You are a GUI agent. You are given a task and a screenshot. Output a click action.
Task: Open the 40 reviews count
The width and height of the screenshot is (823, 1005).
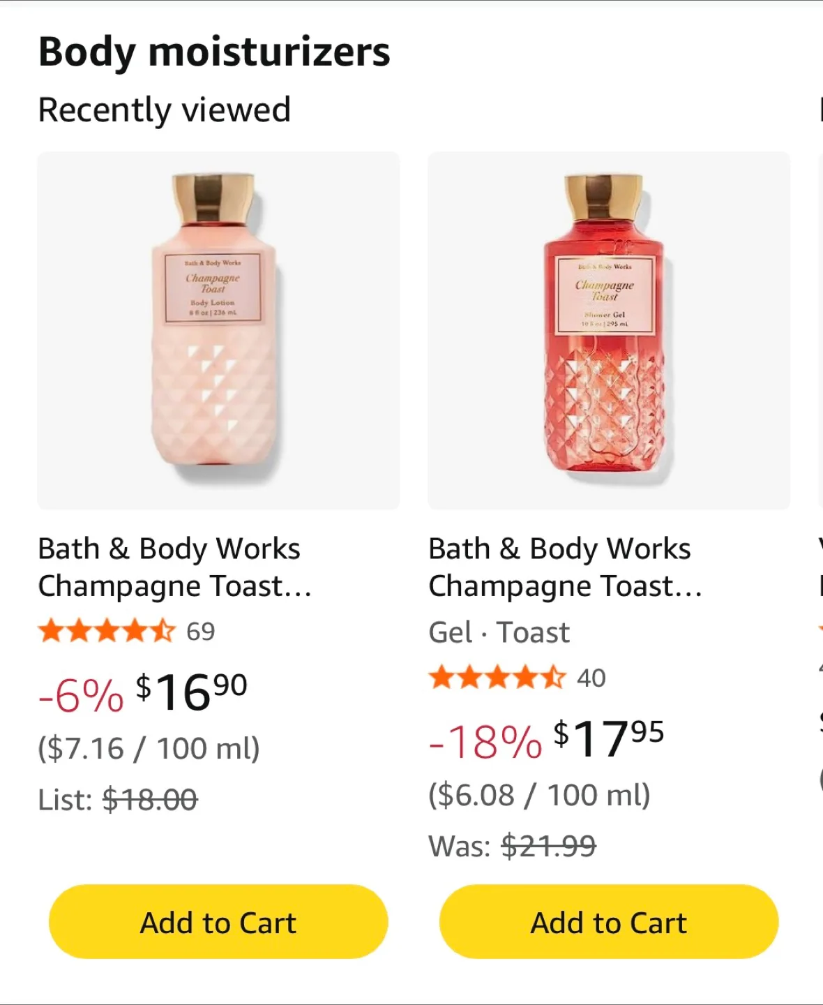pyautogui.click(x=591, y=678)
